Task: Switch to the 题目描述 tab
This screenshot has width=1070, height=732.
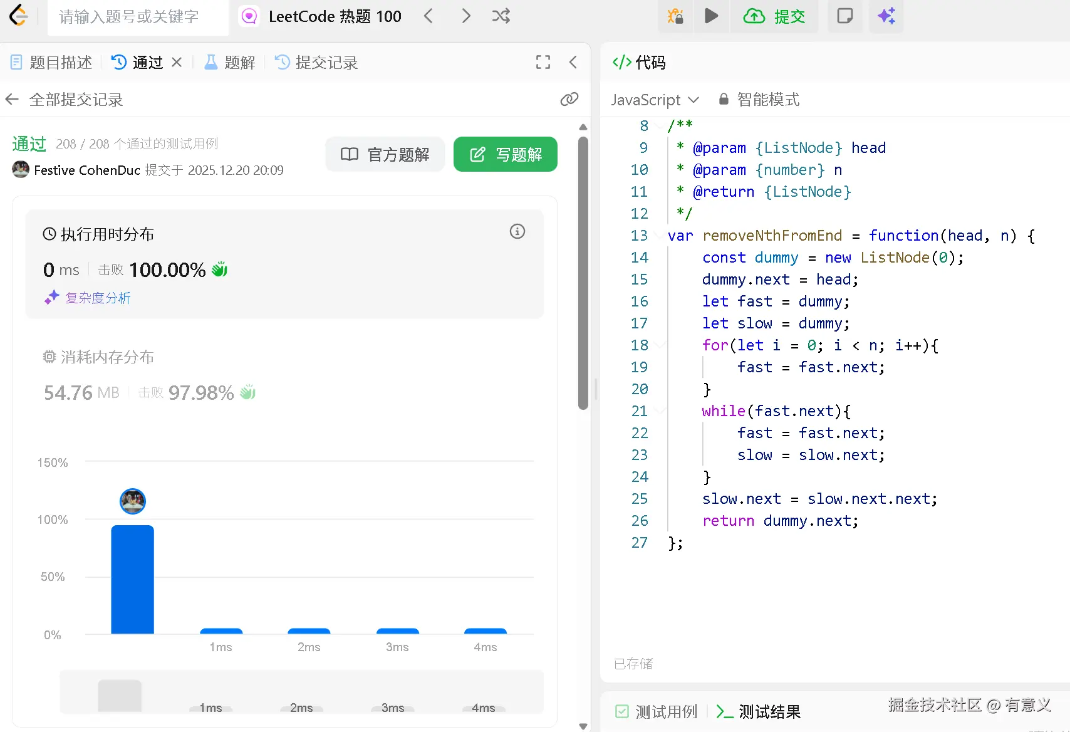Action: point(52,63)
